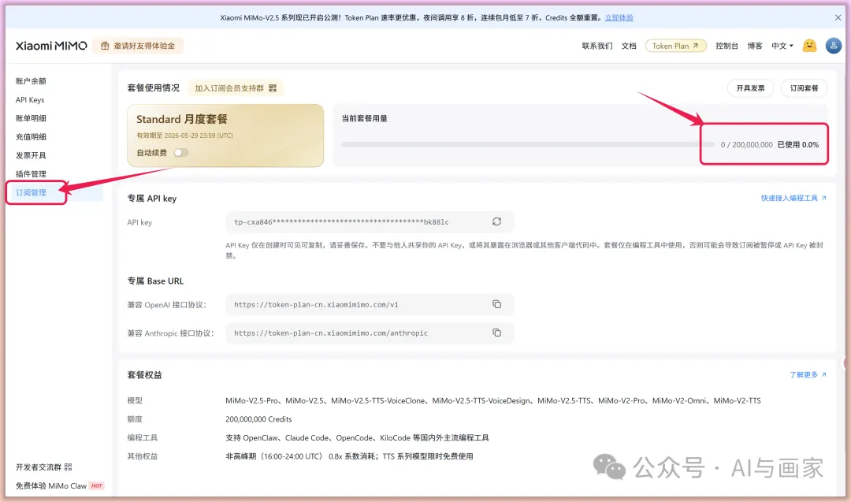Select 充值明细 in the sidebar
Image resolution: width=851 pixels, height=502 pixels.
point(31,137)
